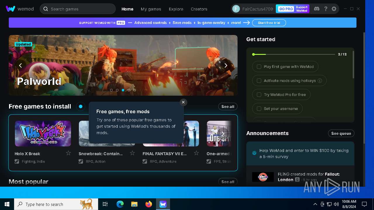Open notification center on taskbar

coord(364,204)
